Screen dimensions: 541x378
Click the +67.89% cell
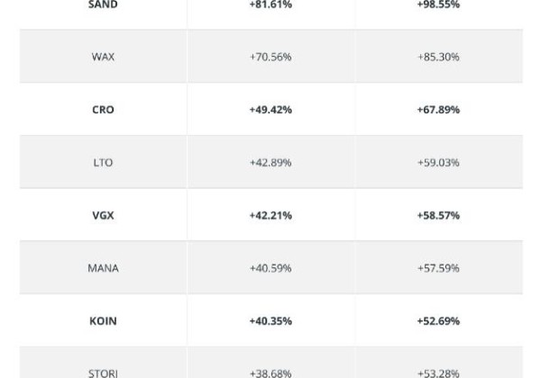438,110
